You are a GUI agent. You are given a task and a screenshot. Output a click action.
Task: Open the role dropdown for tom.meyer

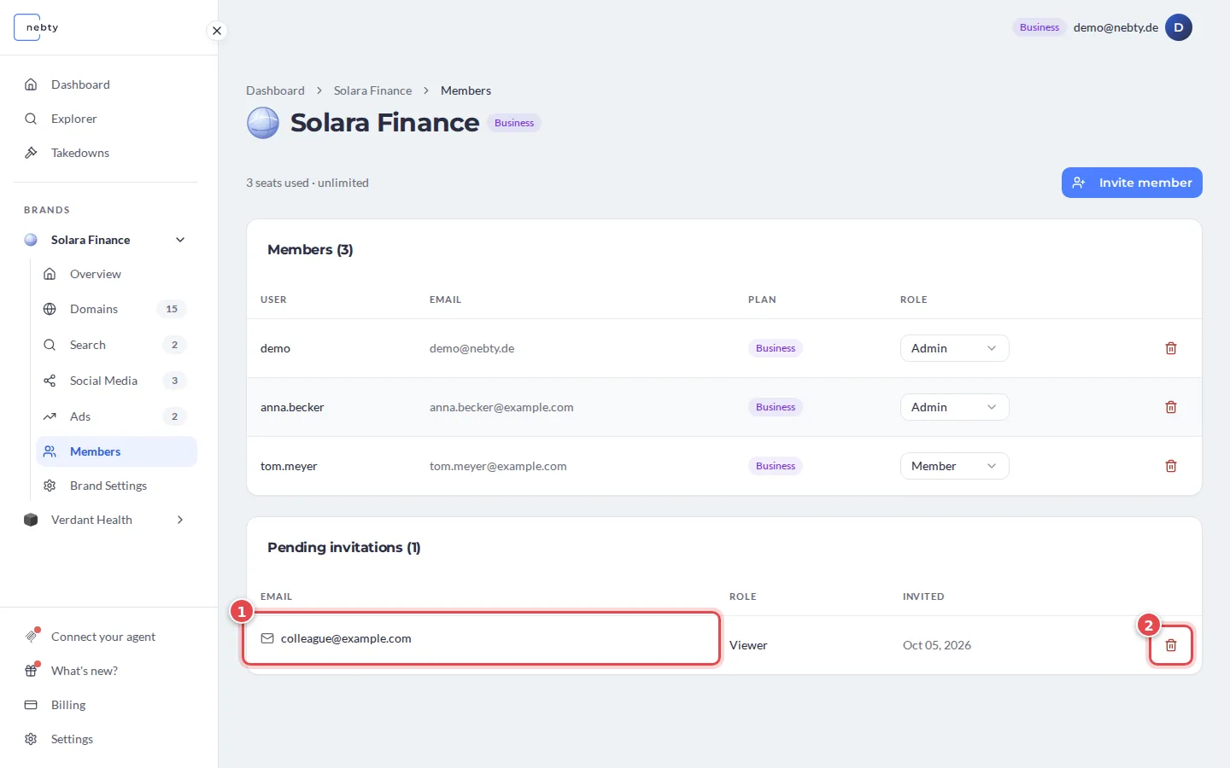[954, 466]
